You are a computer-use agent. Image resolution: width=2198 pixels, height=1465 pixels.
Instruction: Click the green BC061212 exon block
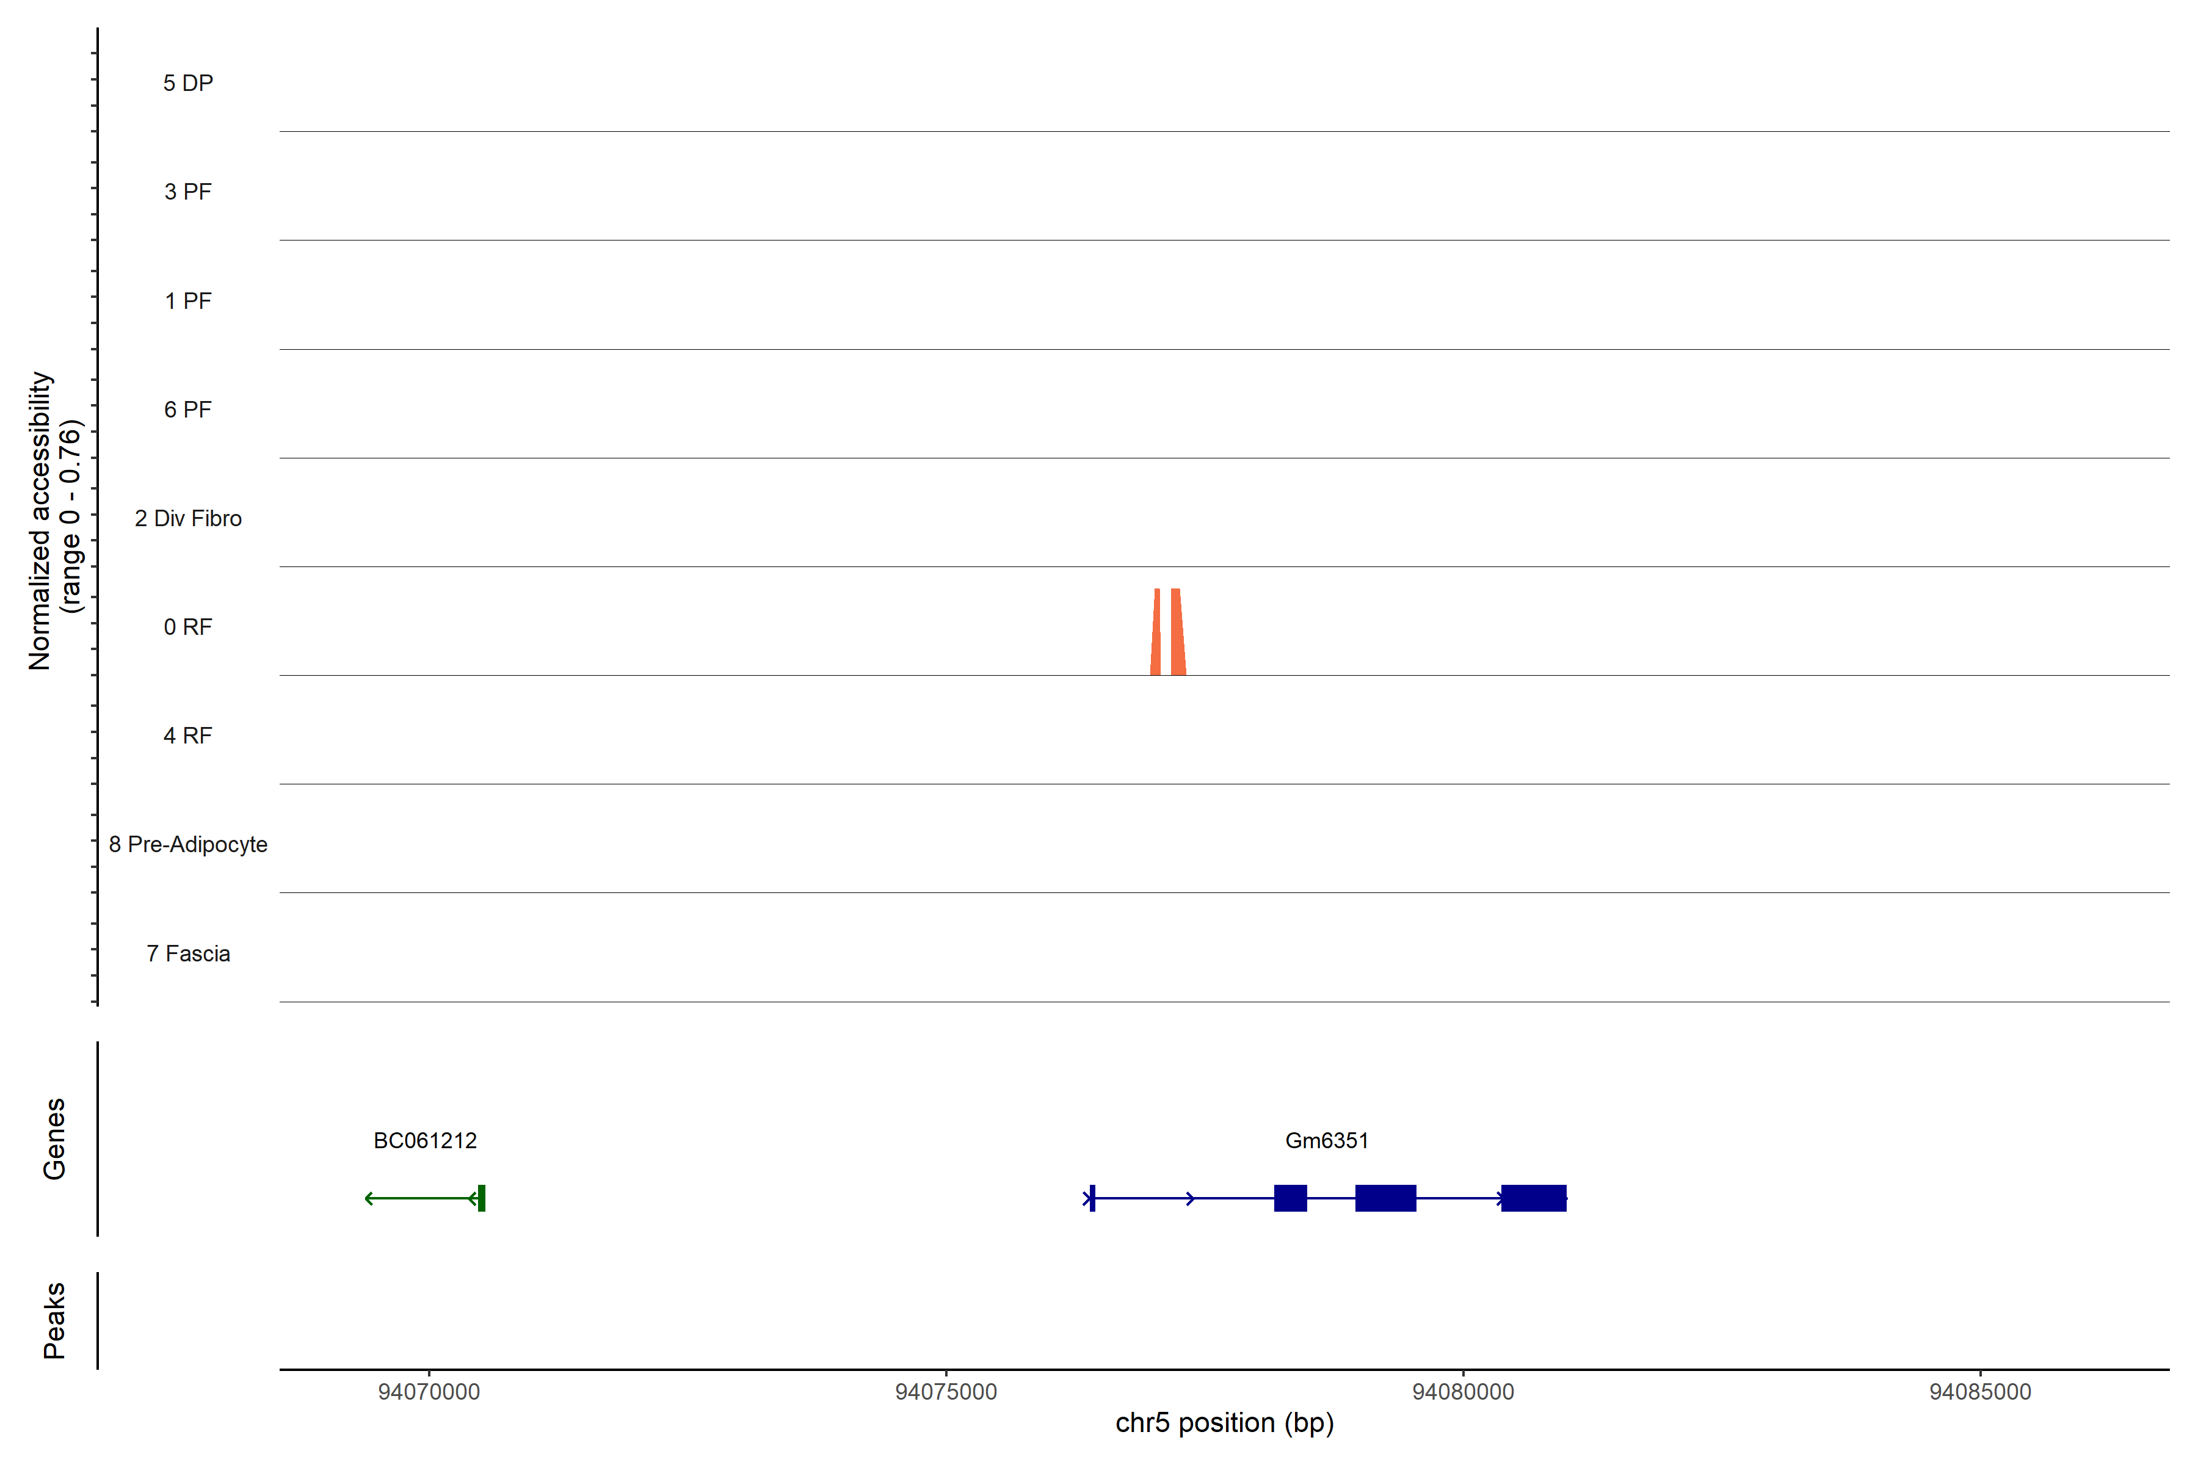click(481, 1198)
